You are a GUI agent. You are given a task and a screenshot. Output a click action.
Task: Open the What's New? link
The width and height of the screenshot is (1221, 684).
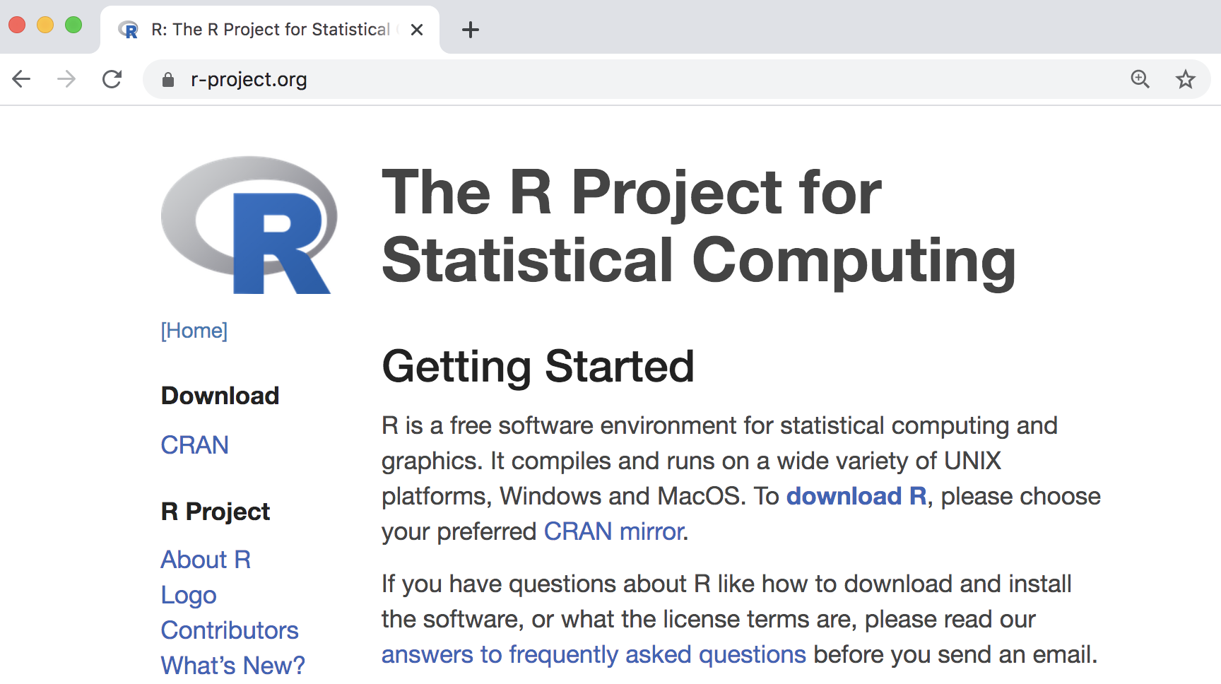coord(233,665)
